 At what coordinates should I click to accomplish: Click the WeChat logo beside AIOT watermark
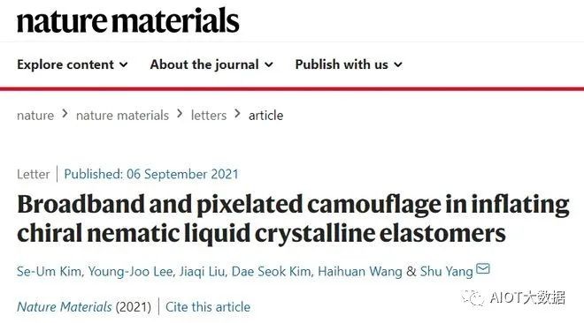(x=473, y=297)
